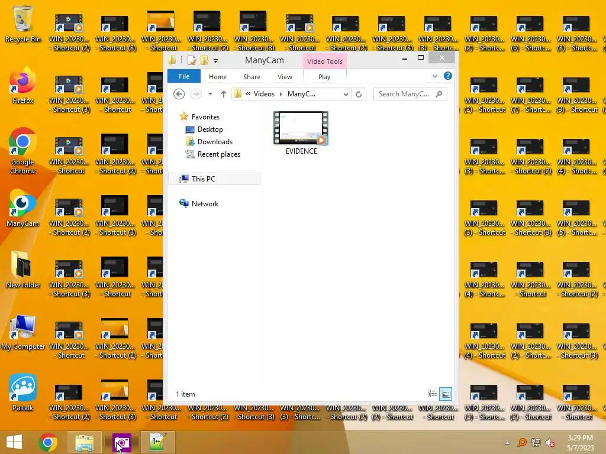Select Network in the navigation pane
Viewport: 606px width, 454px height.
pyautogui.click(x=205, y=203)
